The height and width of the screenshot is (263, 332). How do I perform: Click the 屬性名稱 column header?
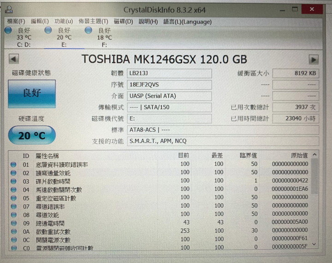pos(47,156)
